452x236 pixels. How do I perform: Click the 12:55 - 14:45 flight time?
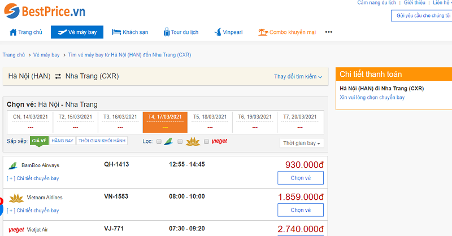pyautogui.click(x=187, y=164)
